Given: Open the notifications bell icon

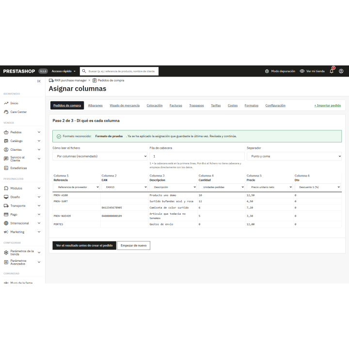Looking at the screenshot, I should (332, 71).
